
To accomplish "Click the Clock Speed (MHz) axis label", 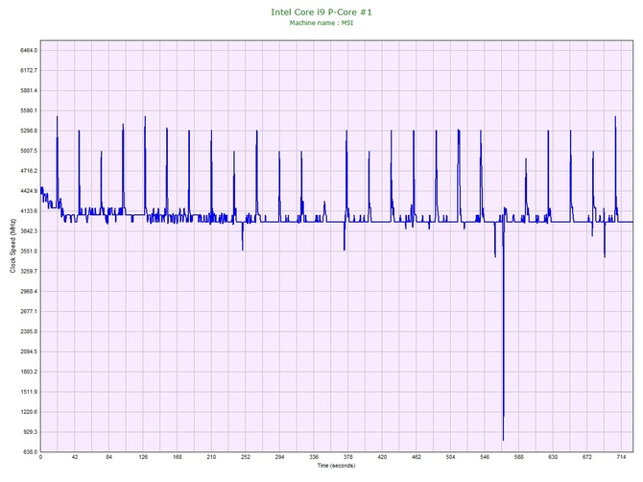I will [x=12, y=246].
